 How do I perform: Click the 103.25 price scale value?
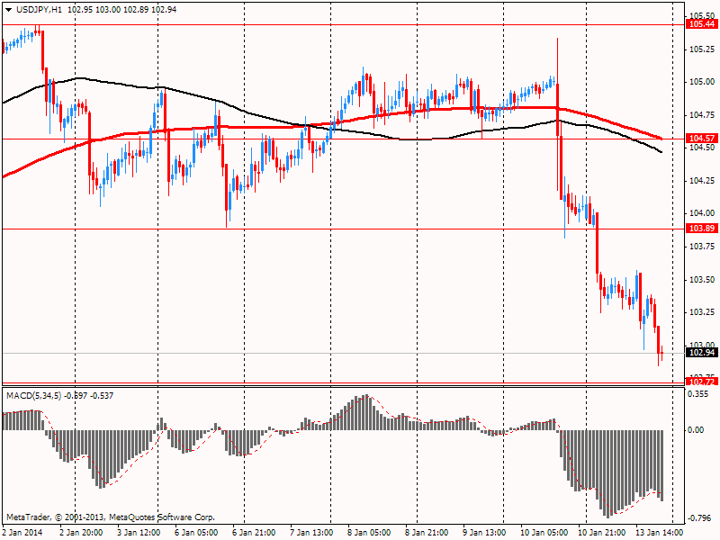702,312
